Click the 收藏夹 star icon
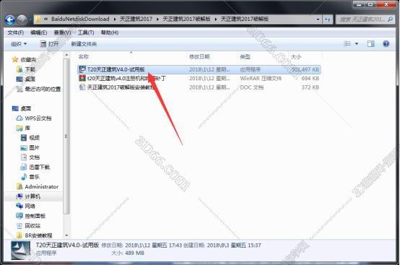400x265 pixels. (x=15, y=59)
